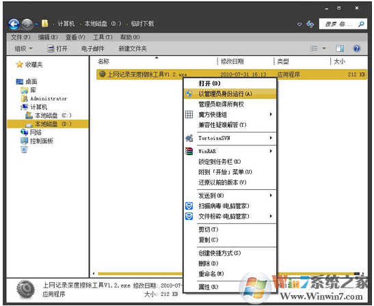
Task: Click the search input field
Action: [x=339, y=24]
